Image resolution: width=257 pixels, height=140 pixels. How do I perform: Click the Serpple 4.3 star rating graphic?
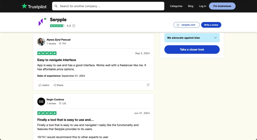[x=57, y=26]
